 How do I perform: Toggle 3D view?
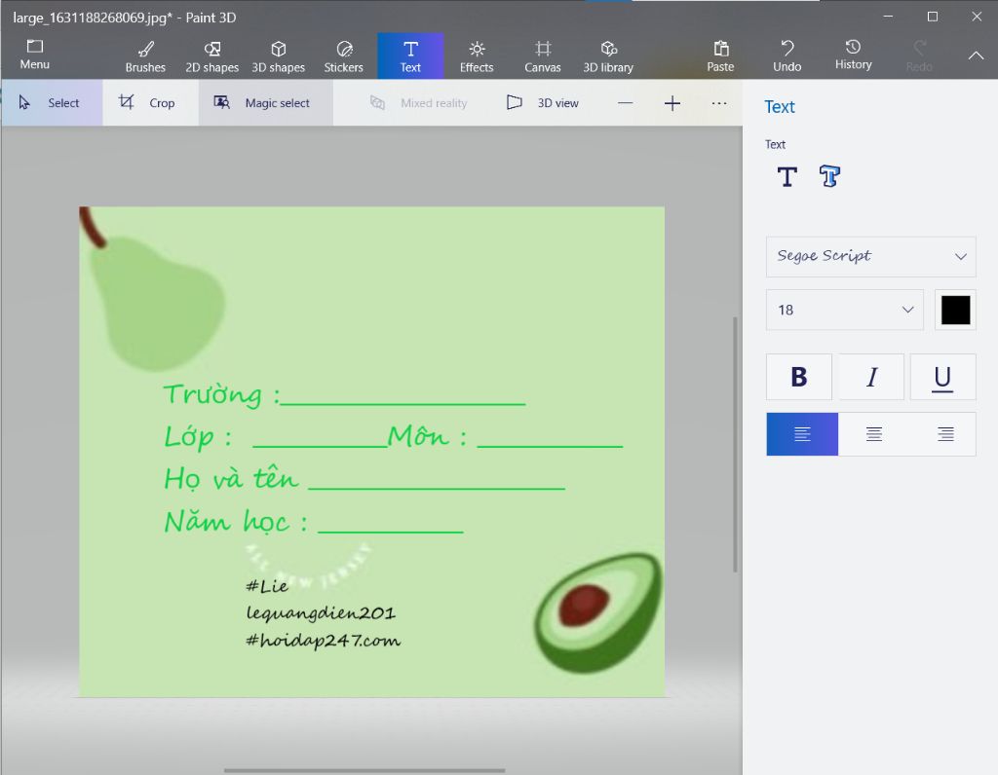[542, 103]
